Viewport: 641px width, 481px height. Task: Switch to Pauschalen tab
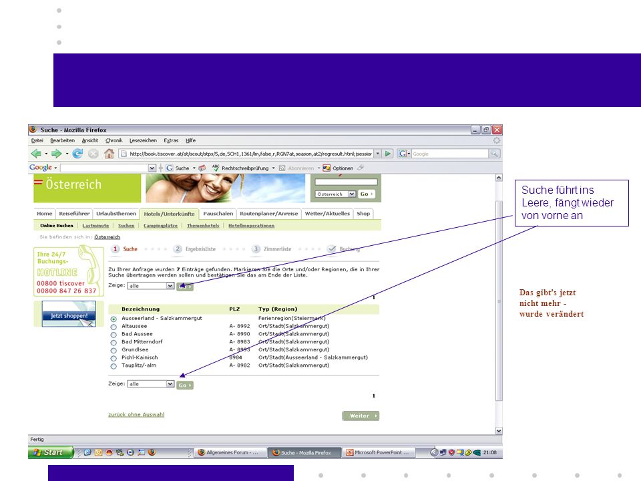click(x=218, y=214)
